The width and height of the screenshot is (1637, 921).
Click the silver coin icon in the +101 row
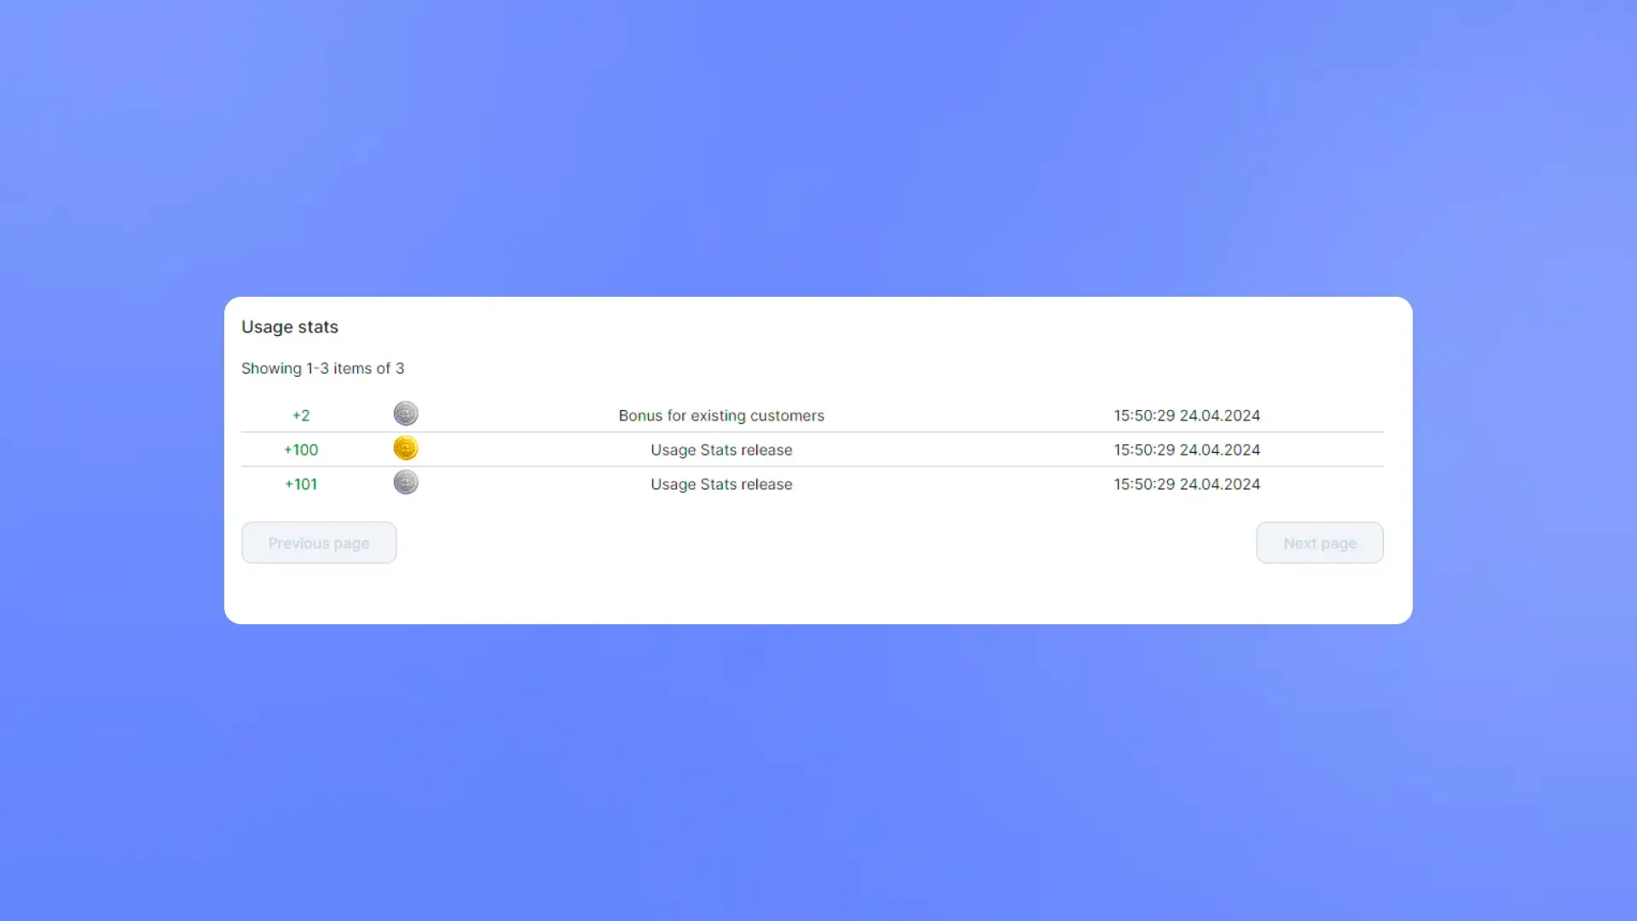click(406, 482)
